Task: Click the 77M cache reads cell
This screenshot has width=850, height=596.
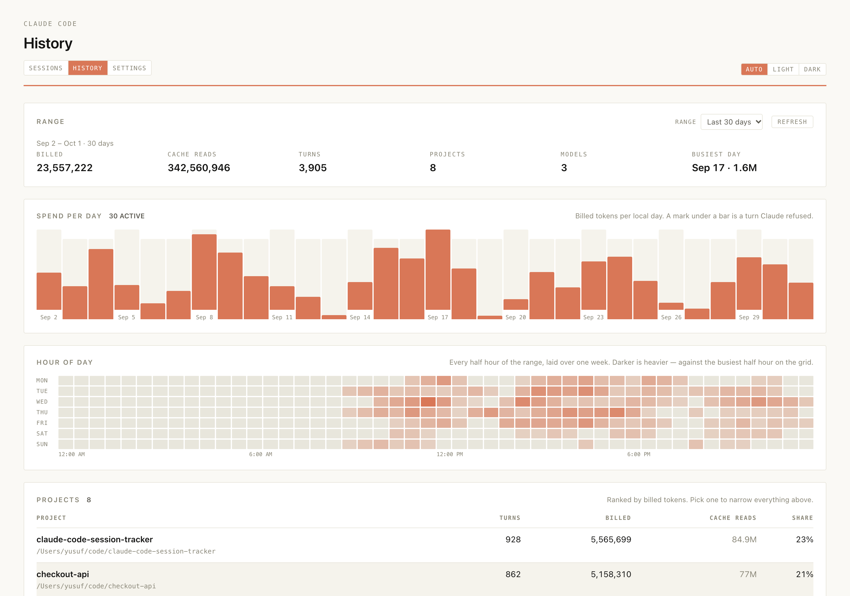Action: [x=748, y=574]
